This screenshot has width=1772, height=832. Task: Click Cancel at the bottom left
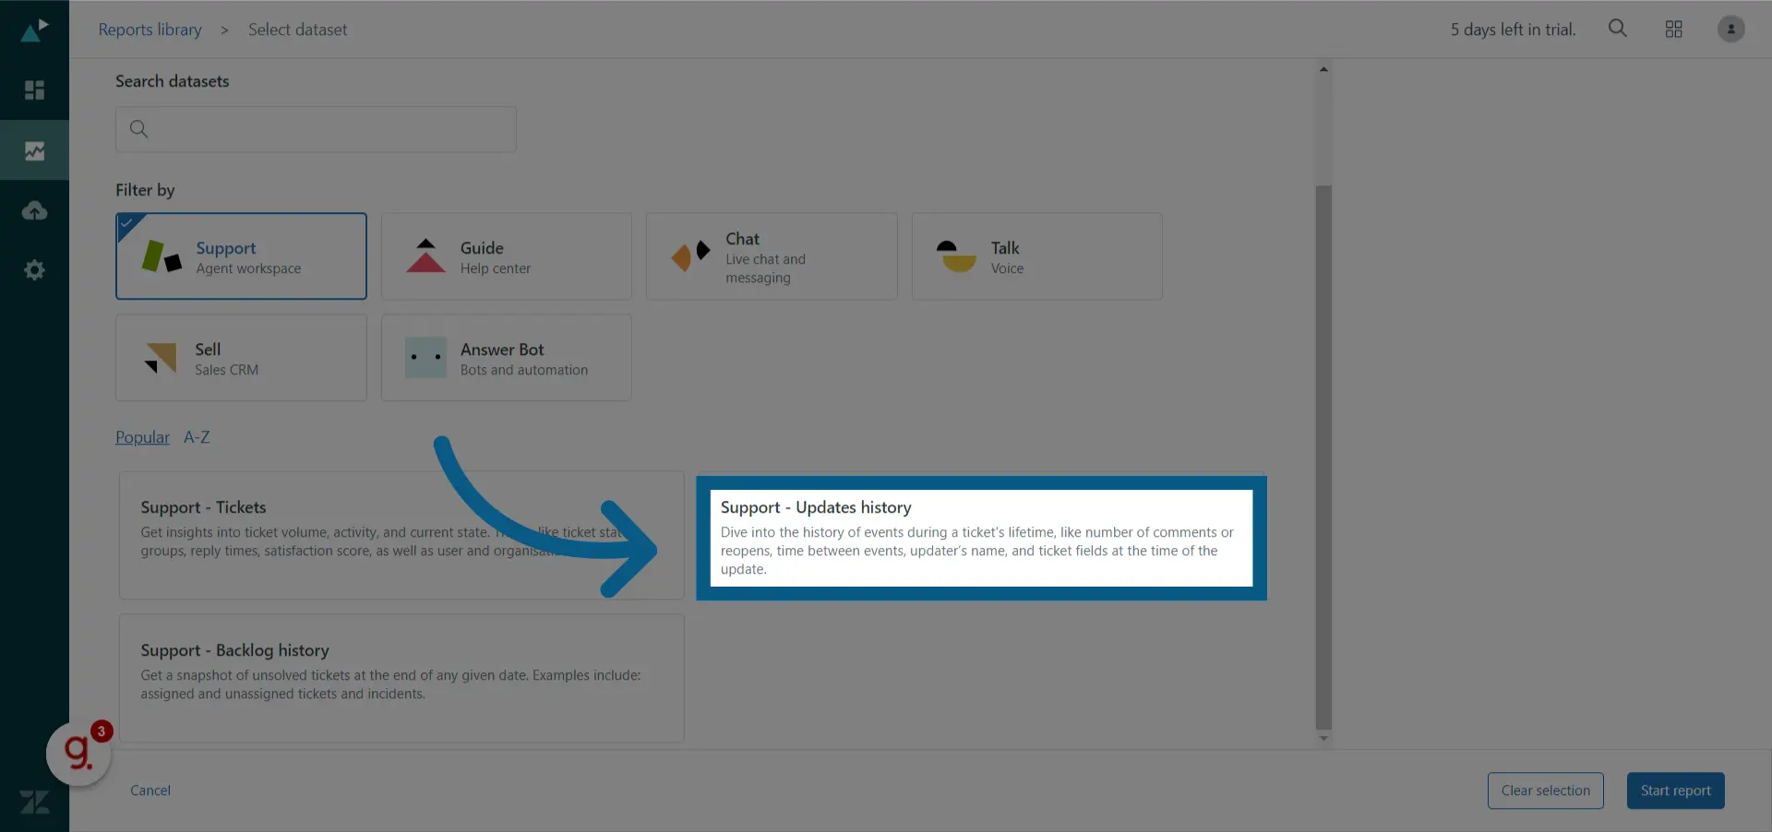[x=150, y=790]
